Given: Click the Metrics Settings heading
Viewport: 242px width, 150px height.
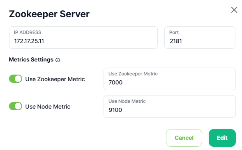Looking at the screenshot, I should click(31, 59).
